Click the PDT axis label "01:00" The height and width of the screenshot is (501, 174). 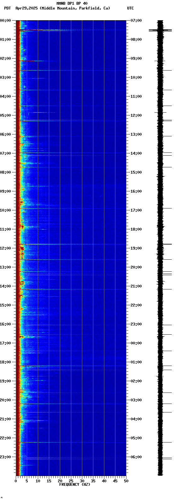5,40
